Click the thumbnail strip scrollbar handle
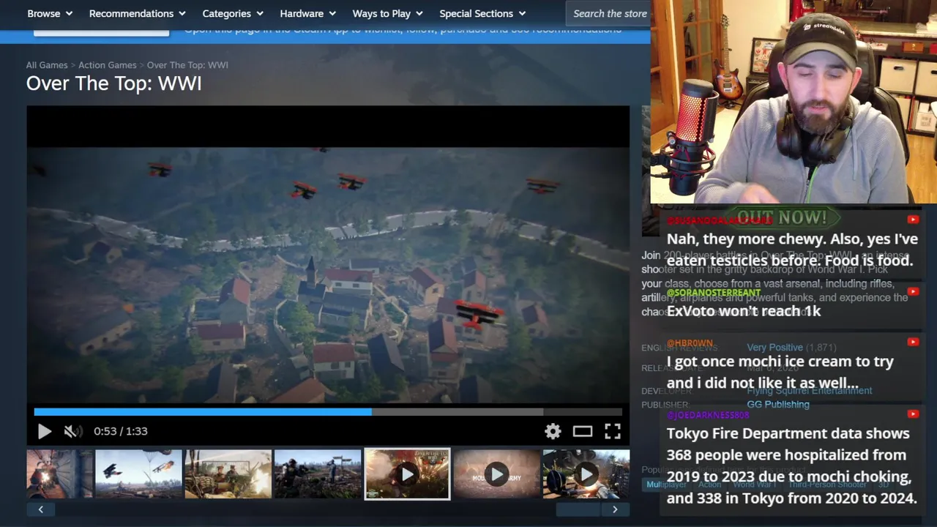 tap(578, 509)
